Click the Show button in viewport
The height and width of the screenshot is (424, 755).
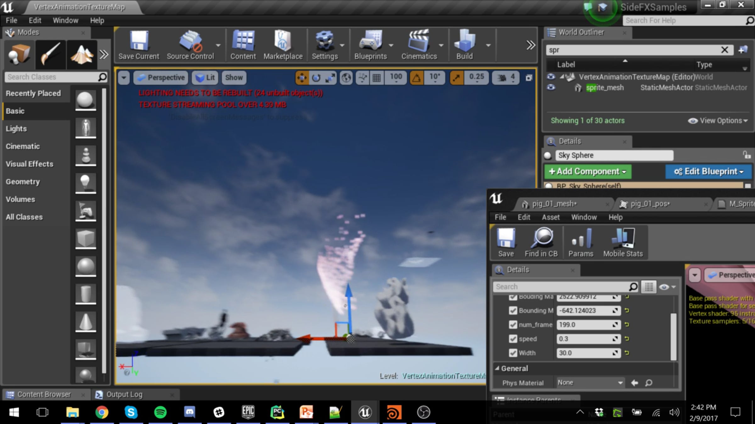pos(234,78)
